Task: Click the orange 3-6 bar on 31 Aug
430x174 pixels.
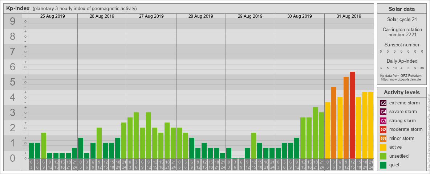Action: point(333,123)
